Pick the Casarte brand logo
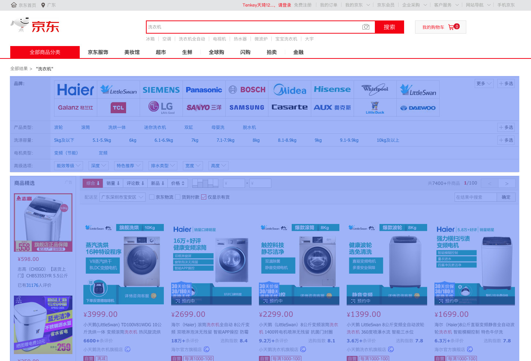 (x=290, y=107)
